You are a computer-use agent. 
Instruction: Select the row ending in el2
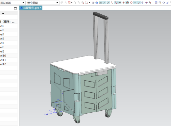(9, 26)
